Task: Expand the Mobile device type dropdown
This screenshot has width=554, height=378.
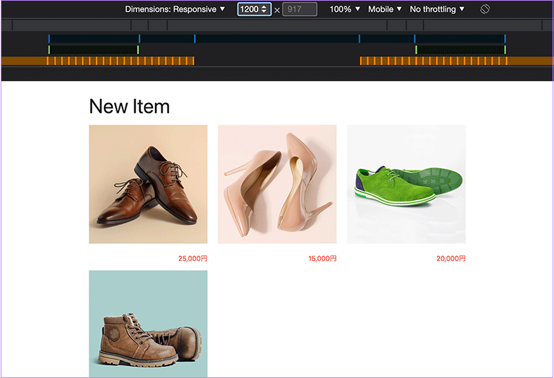Action: 385,9
